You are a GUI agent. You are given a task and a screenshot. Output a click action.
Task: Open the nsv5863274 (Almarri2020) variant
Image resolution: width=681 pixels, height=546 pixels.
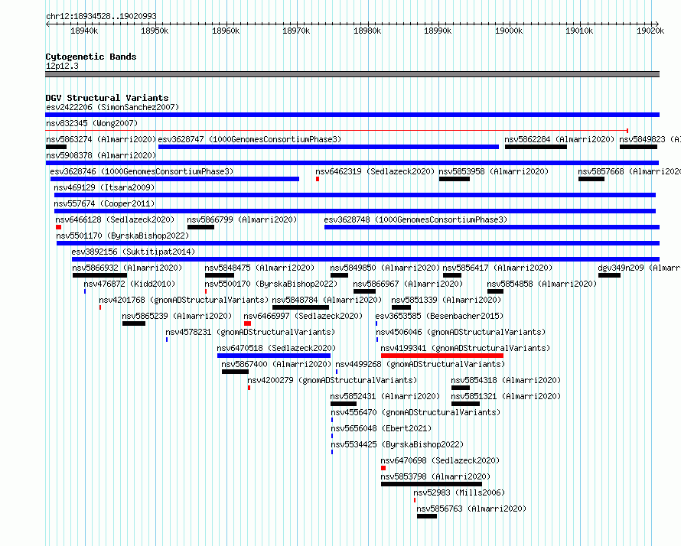tap(56, 147)
